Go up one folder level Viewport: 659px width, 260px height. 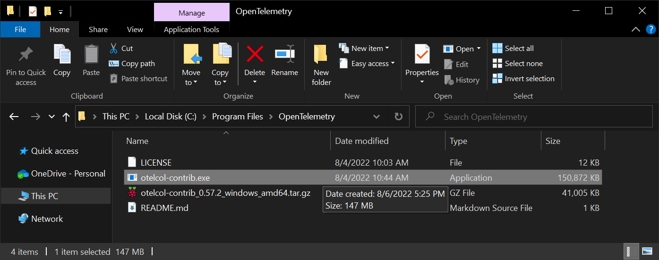point(66,117)
